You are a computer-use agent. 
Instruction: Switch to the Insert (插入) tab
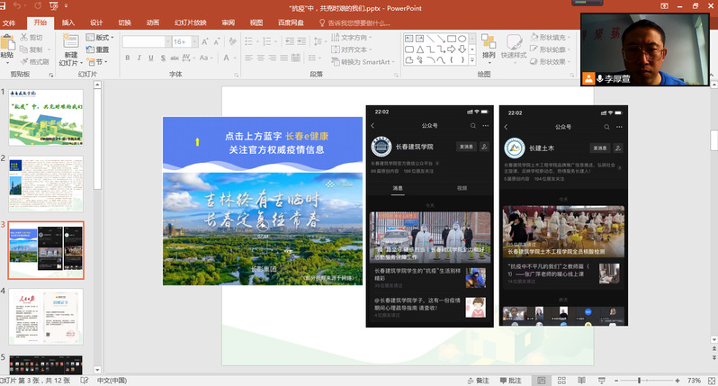pyautogui.click(x=68, y=22)
